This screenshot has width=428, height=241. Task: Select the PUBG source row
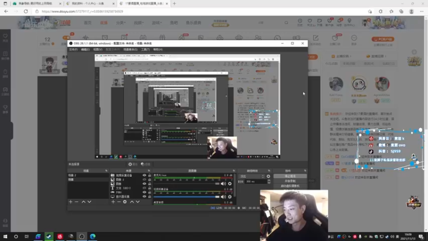click(131, 192)
